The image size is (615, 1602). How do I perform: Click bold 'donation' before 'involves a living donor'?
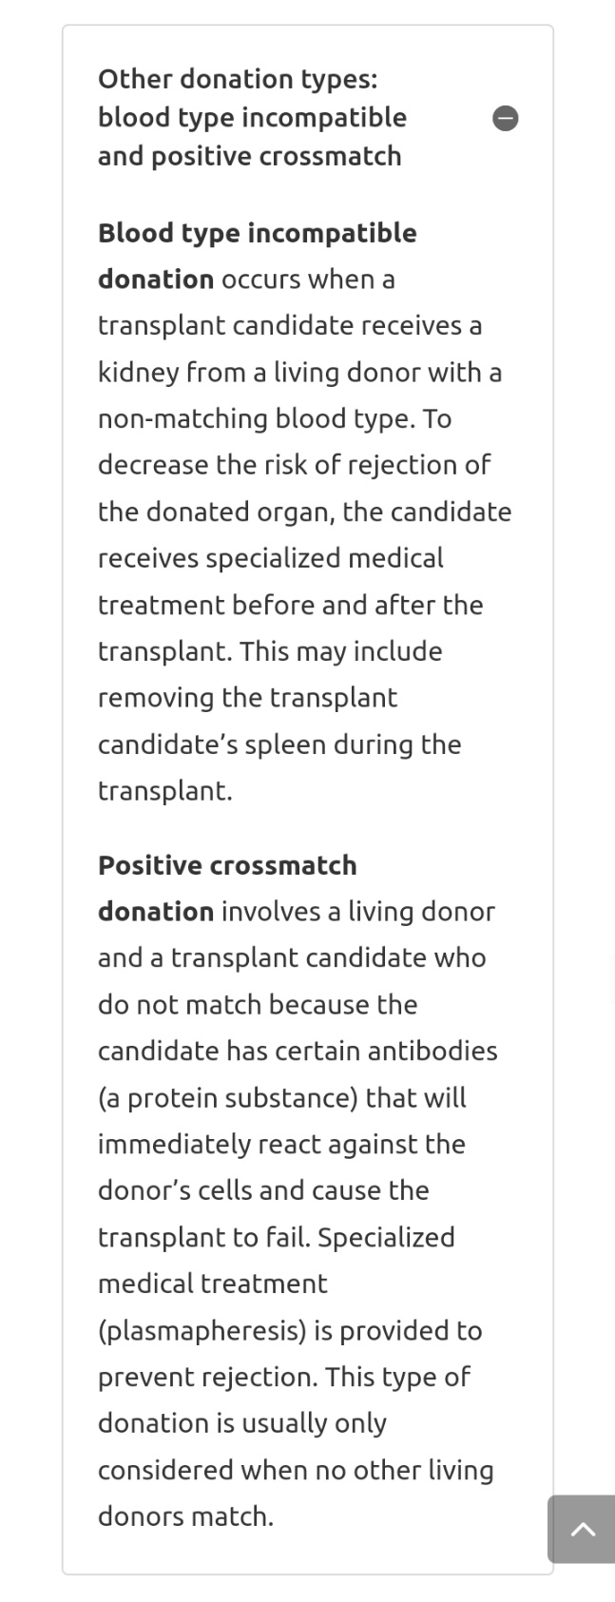(156, 912)
